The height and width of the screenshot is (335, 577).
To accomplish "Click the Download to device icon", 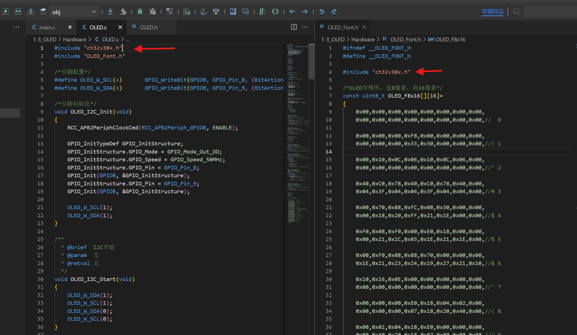I will click(110, 11).
